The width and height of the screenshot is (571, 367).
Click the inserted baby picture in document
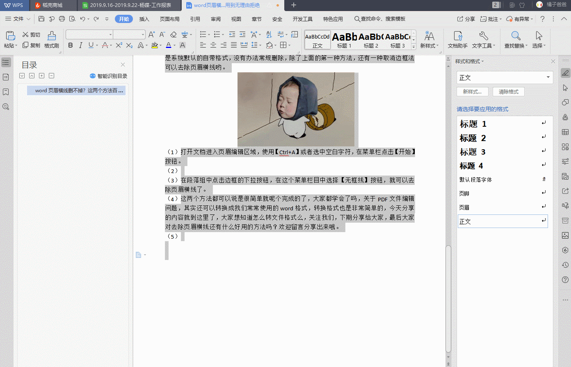[296, 109]
